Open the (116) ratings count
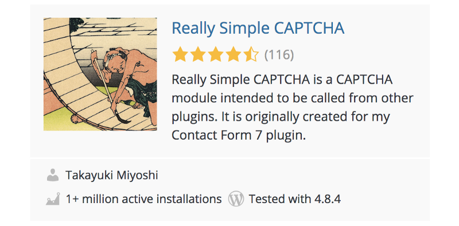This screenshot has height=226, width=459. (x=279, y=54)
